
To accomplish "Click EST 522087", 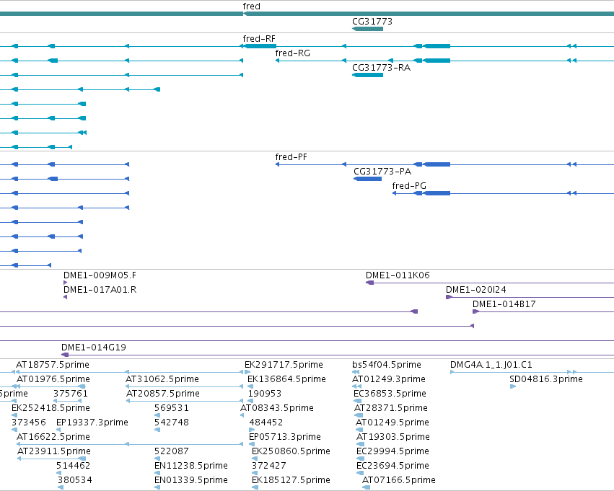I will pos(172,451).
